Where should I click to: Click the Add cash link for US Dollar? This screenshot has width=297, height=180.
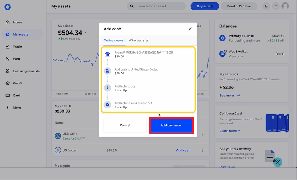click(x=183, y=150)
